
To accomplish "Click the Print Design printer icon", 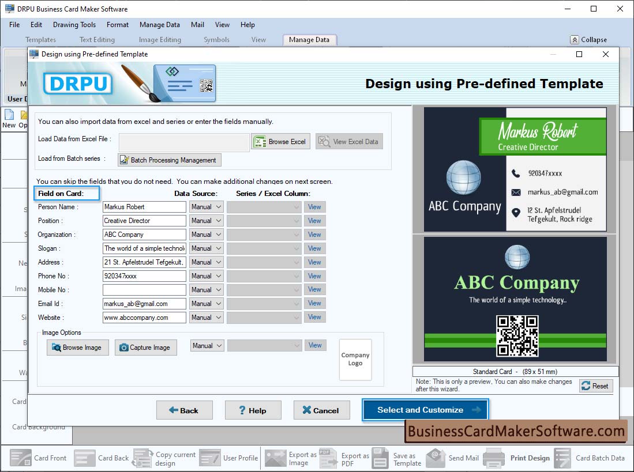I will [493, 458].
